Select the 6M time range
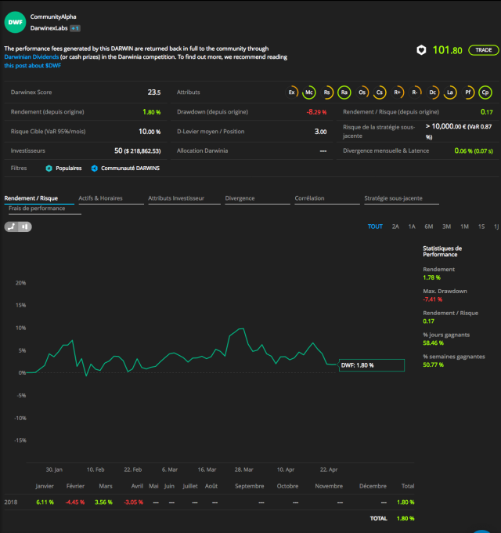 [x=429, y=227]
